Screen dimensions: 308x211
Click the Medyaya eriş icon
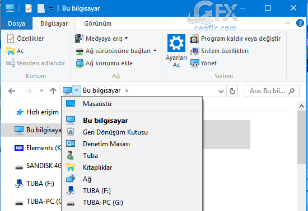[80, 39]
